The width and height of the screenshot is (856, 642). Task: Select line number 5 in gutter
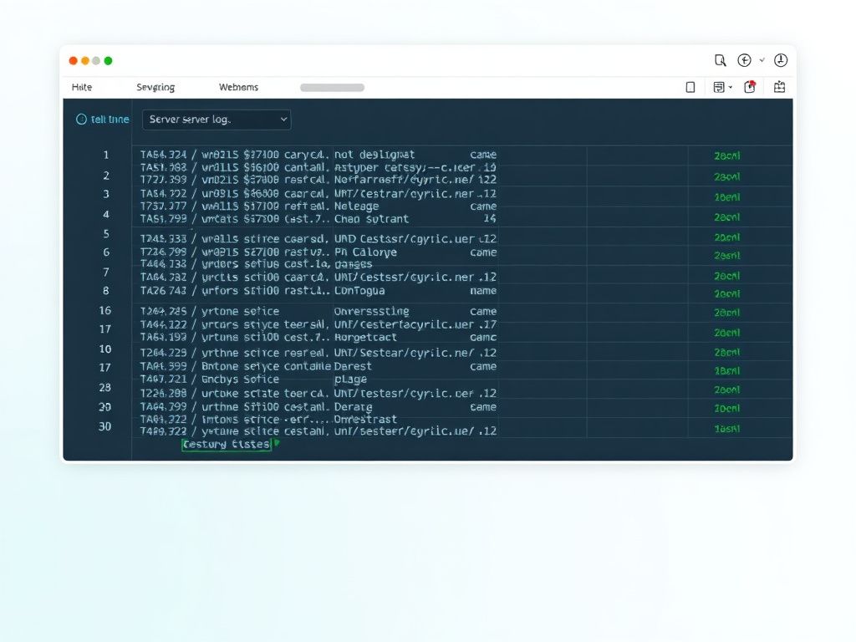pyautogui.click(x=106, y=234)
